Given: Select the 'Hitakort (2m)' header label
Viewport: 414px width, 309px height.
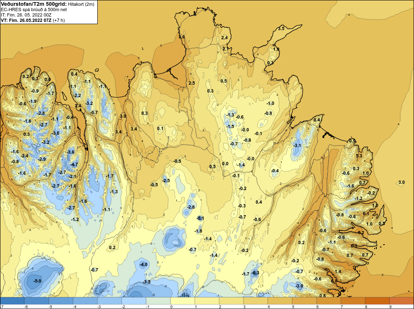Looking at the screenshot, I should click(81, 4).
